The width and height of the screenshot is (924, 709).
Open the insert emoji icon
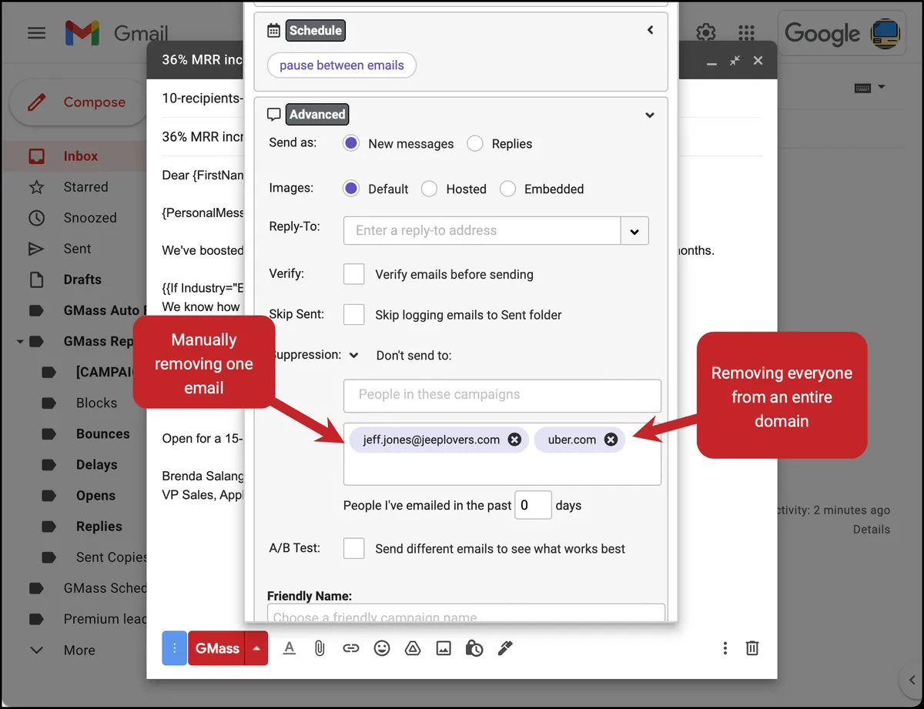pos(382,648)
